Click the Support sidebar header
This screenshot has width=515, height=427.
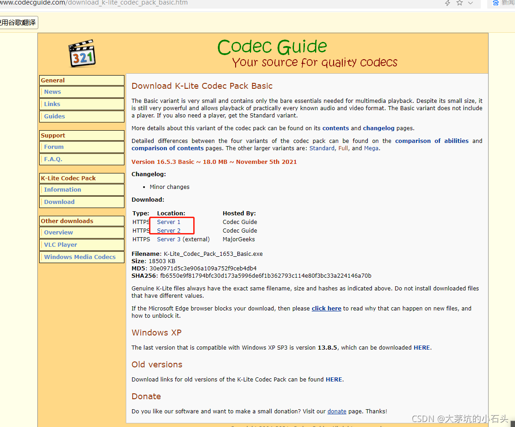click(x=82, y=136)
